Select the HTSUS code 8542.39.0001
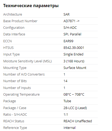The image size is (112, 131). (74, 48)
